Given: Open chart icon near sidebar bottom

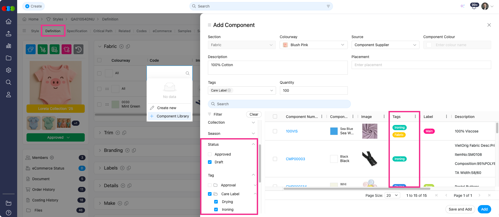Looking at the screenshot, I should (9, 203).
